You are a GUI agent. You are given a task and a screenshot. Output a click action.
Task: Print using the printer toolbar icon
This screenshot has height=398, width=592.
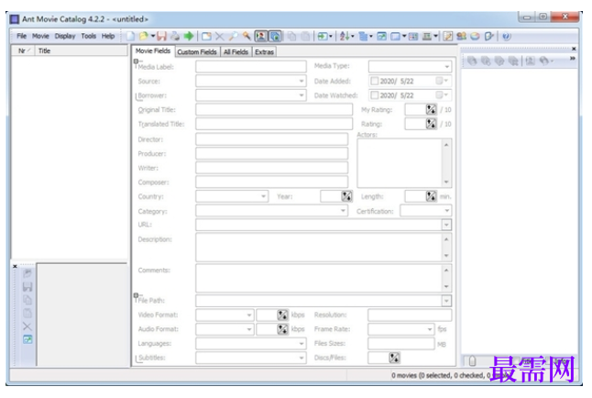pyautogui.click(x=175, y=37)
